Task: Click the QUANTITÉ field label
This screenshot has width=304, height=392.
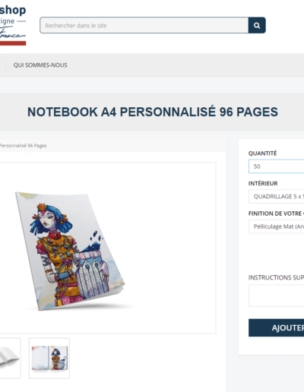Action: pos(262,153)
